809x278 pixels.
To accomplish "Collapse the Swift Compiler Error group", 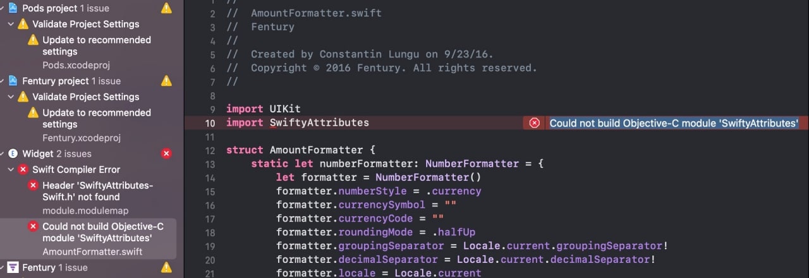I will 11,169.
